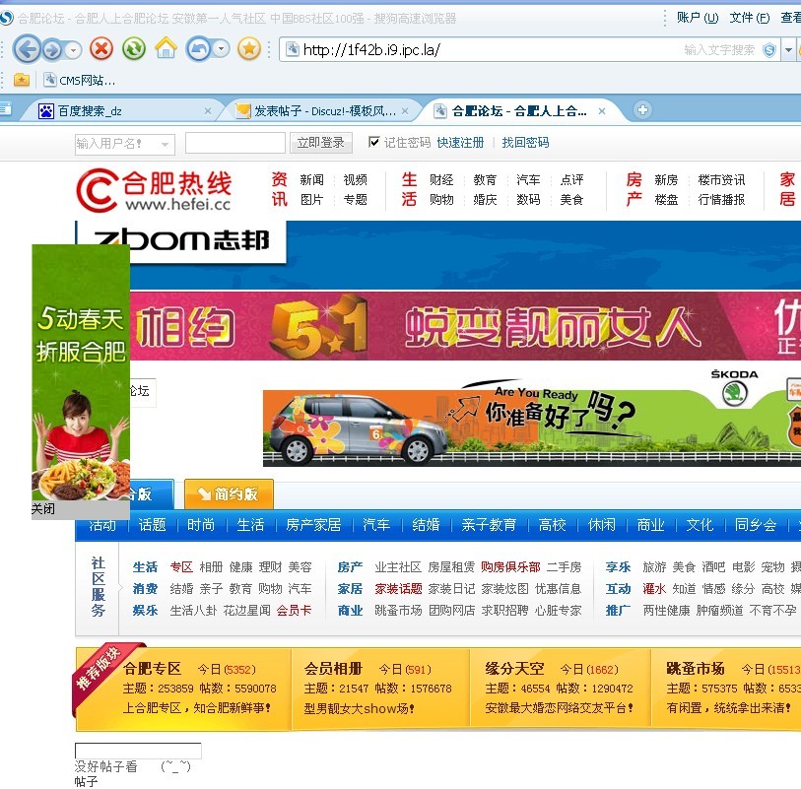Open the 同乡会 navigation item
This screenshot has height=789, width=801.
756,524
